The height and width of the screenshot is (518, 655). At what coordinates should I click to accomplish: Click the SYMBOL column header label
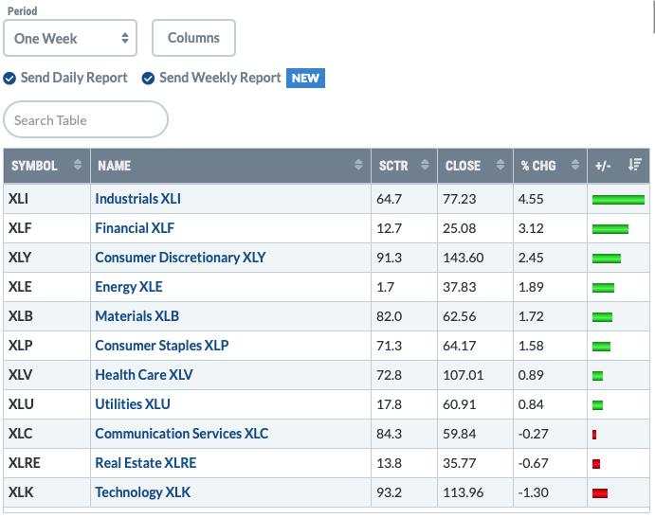[x=34, y=166]
